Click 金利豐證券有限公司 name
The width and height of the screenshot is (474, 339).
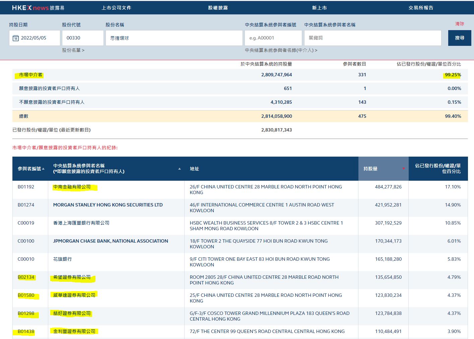(74, 332)
